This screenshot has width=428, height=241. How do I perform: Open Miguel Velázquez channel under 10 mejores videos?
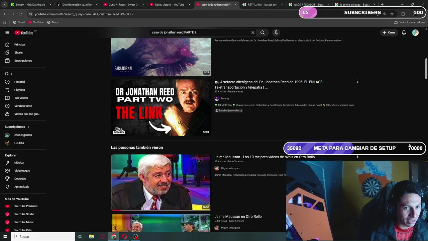coord(230,168)
